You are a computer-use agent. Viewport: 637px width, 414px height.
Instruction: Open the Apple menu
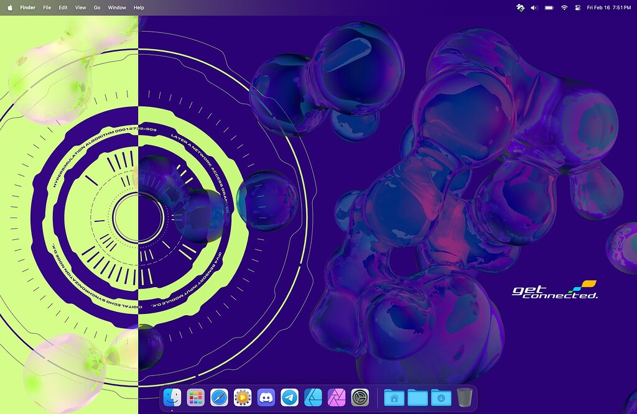[10, 7]
